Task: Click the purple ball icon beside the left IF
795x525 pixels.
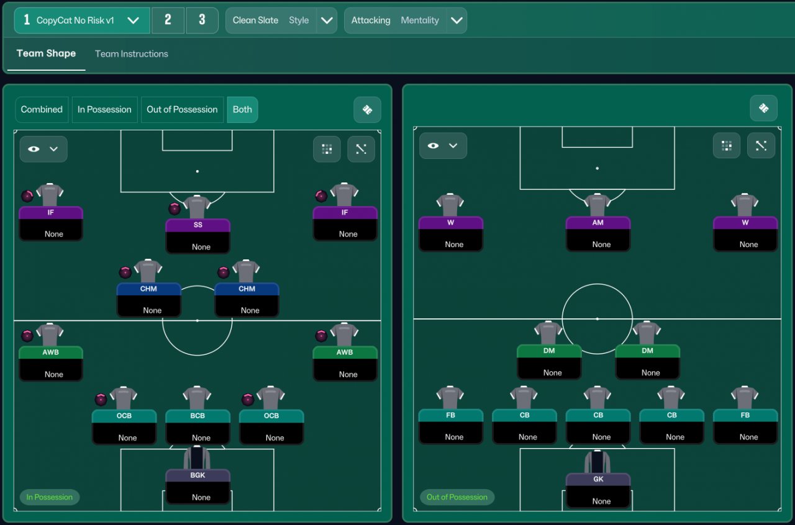Action: point(27,196)
